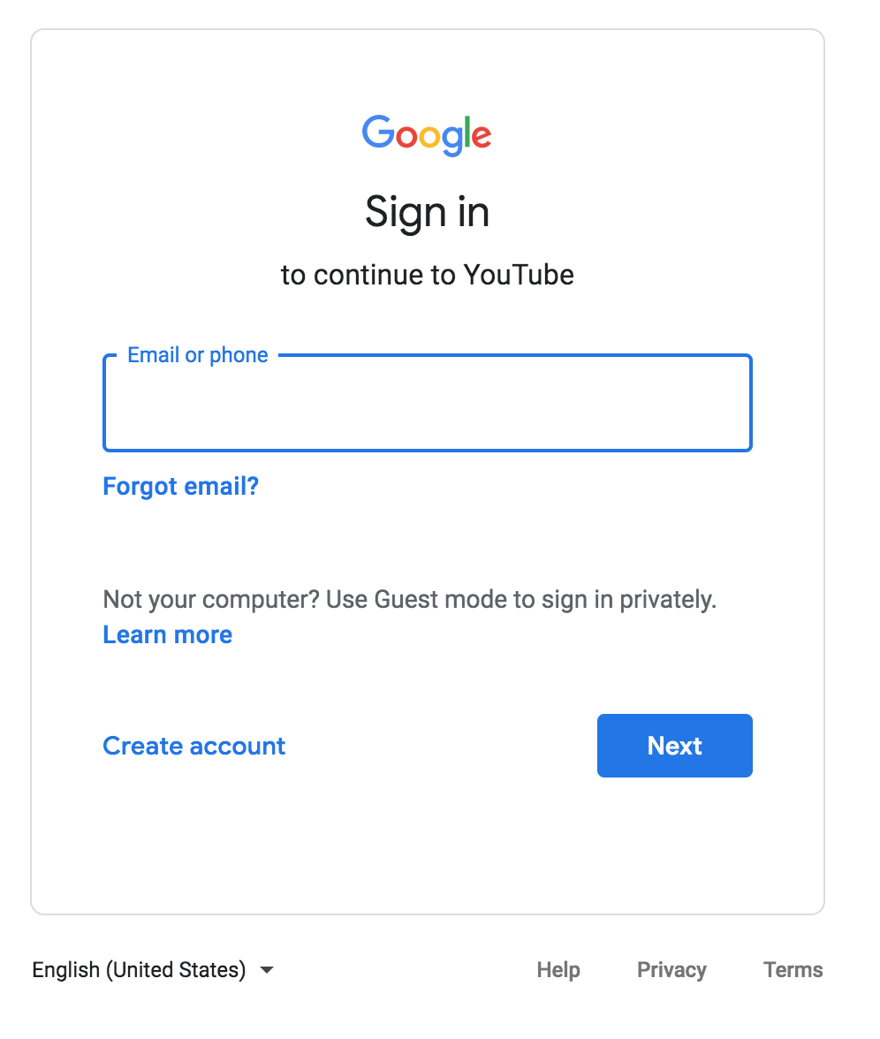Viewport: 880px width, 1039px height.
Task: Open the Privacy footer link
Action: [x=671, y=970]
